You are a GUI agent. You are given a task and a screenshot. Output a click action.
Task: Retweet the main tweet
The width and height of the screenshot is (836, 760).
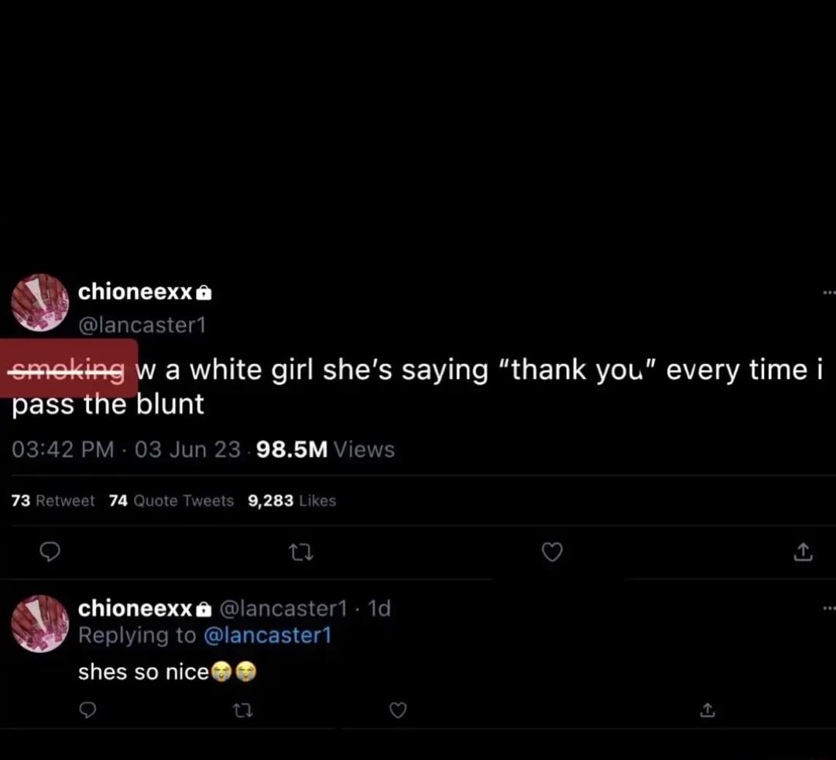point(301,552)
